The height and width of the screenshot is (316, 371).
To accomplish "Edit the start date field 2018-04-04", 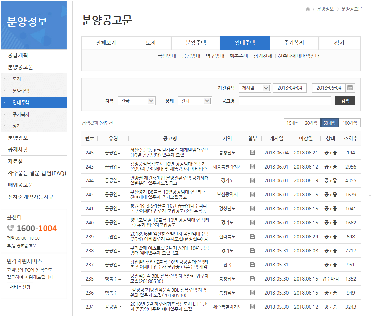I will (x=290, y=88).
